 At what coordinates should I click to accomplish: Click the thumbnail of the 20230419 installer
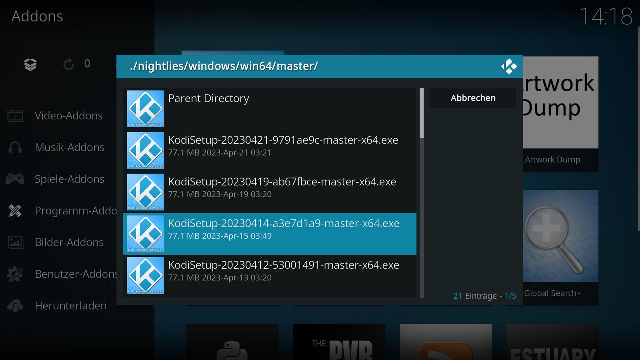pyautogui.click(x=145, y=192)
